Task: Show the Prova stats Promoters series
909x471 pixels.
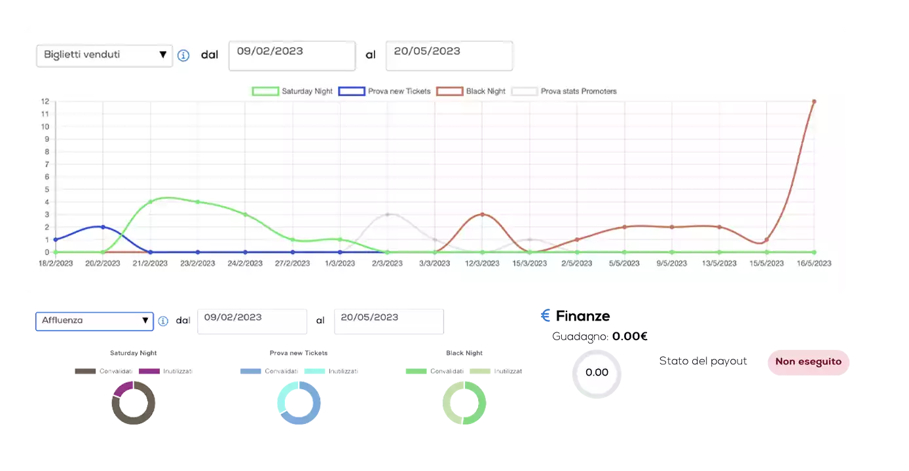Action: coord(564,92)
